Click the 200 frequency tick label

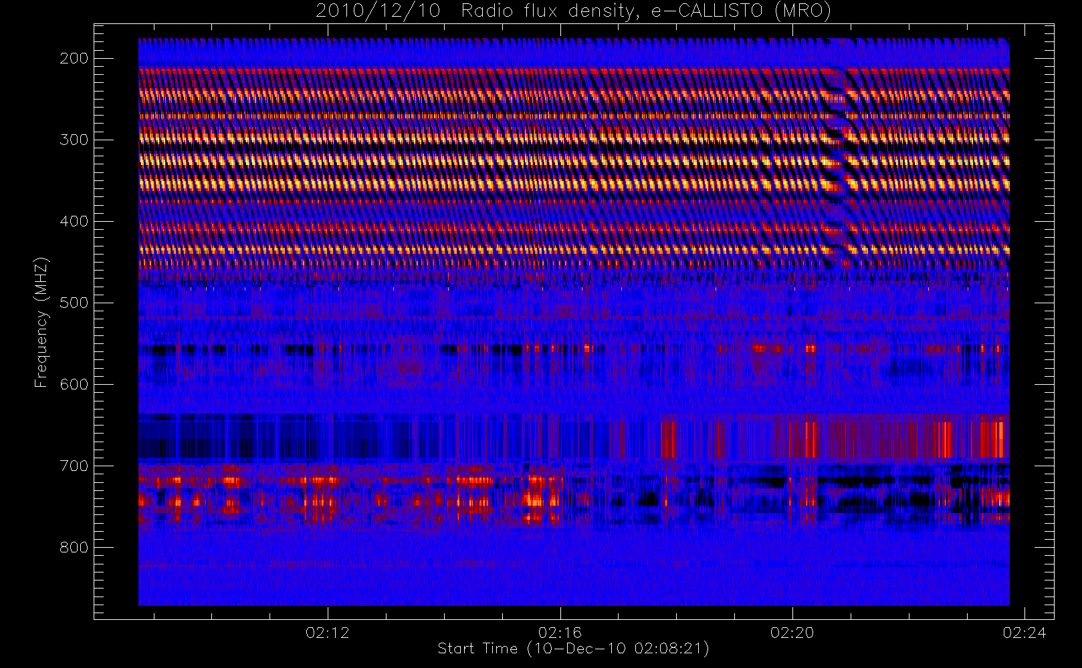[x=74, y=58]
